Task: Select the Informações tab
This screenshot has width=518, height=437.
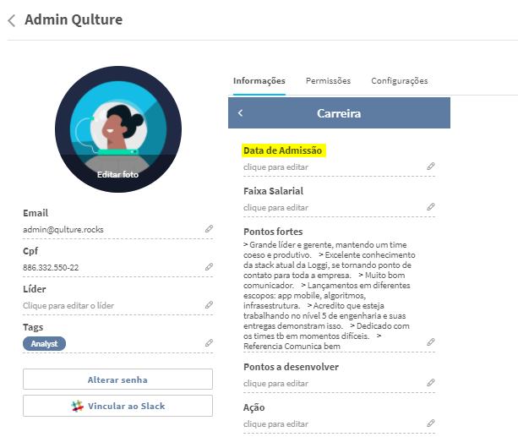Action: (259, 81)
